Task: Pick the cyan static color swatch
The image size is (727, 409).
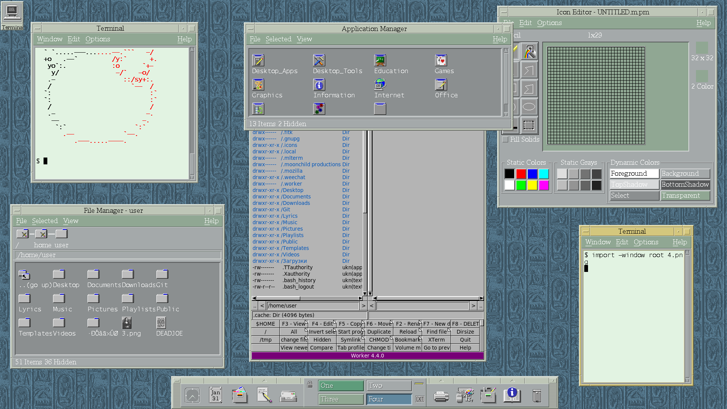Action: (x=544, y=174)
